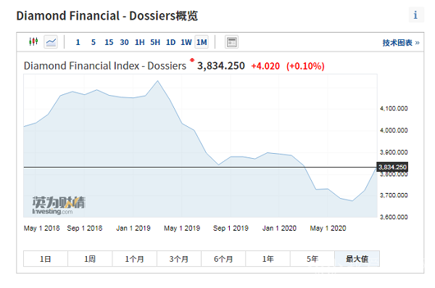Choose the 15 minute interval

[x=109, y=42]
